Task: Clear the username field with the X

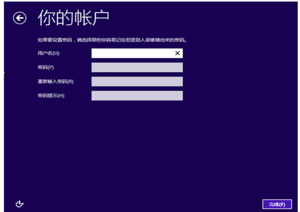Action: coord(177,53)
